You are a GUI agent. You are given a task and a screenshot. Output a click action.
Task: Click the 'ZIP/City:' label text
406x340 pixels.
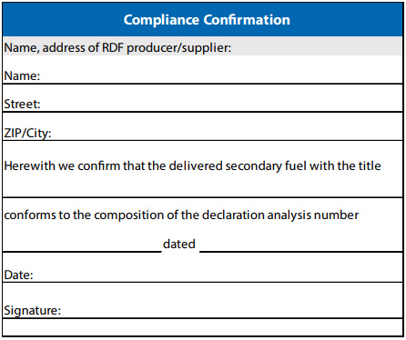tap(27, 133)
